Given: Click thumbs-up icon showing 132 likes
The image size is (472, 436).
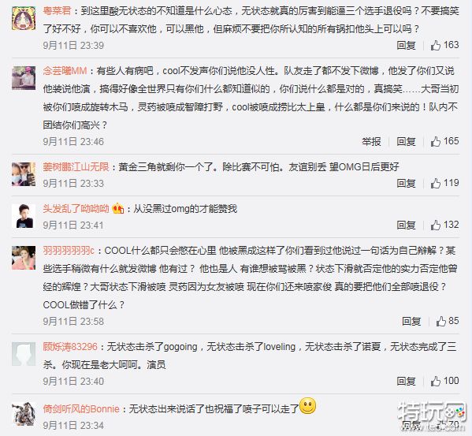Looking at the screenshot, I should pyautogui.click(x=435, y=225).
